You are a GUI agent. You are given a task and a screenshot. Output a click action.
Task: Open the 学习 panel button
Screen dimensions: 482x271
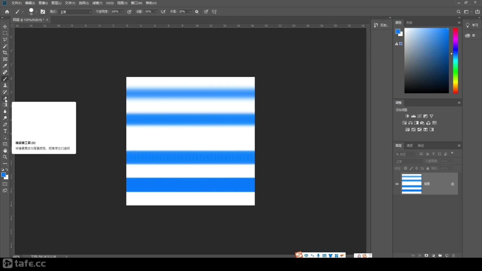[x=472, y=25]
